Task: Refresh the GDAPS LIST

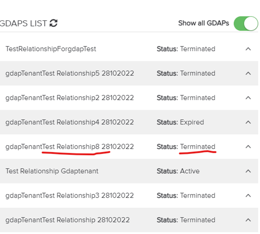Action: pos(54,23)
